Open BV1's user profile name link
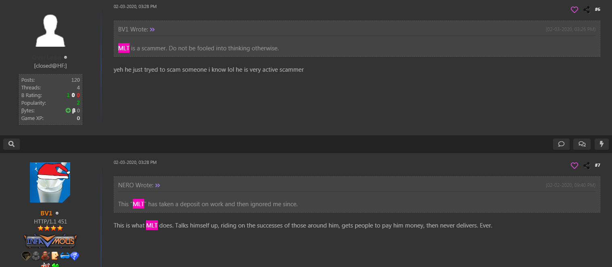612x267 pixels. [x=46, y=213]
